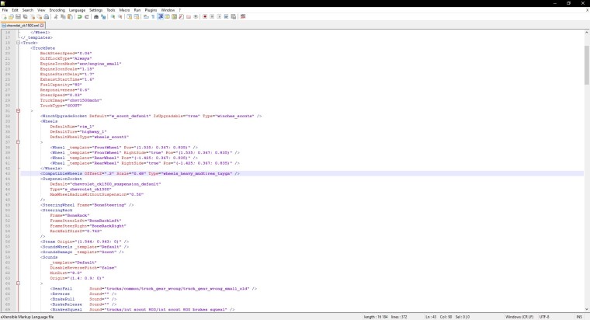Click the Save All toolbar icon
The width and height of the screenshot is (590, 320).
click(x=25, y=16)
